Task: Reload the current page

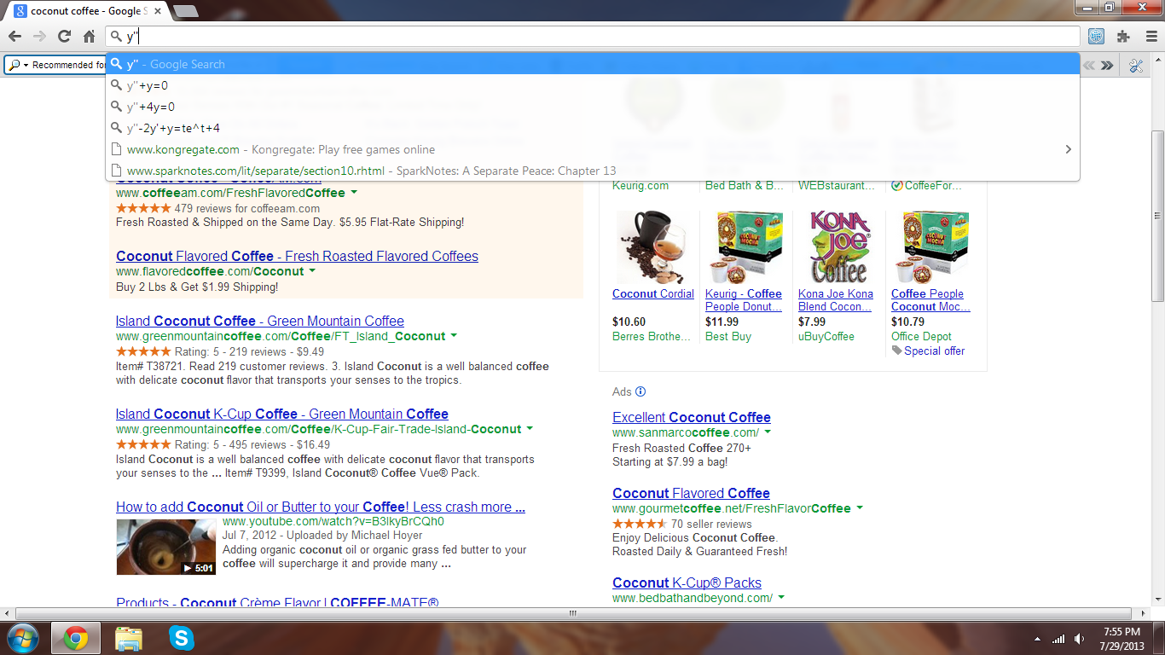Action: point(64,37)
